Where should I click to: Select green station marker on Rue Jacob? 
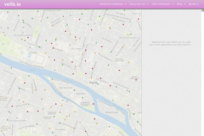click(x=19, y=88)
